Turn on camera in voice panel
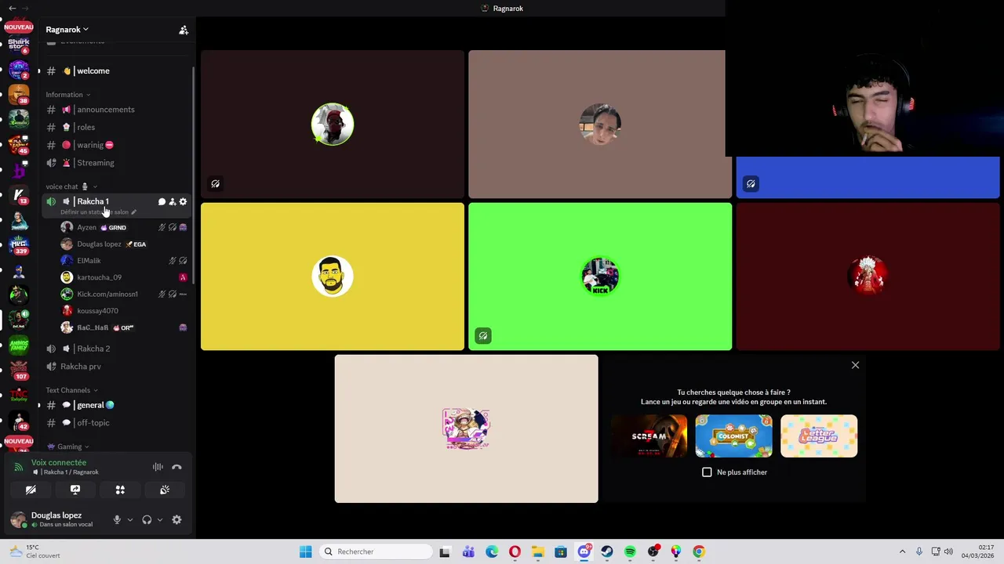The image size is (1004, 564). click(31, 490)
